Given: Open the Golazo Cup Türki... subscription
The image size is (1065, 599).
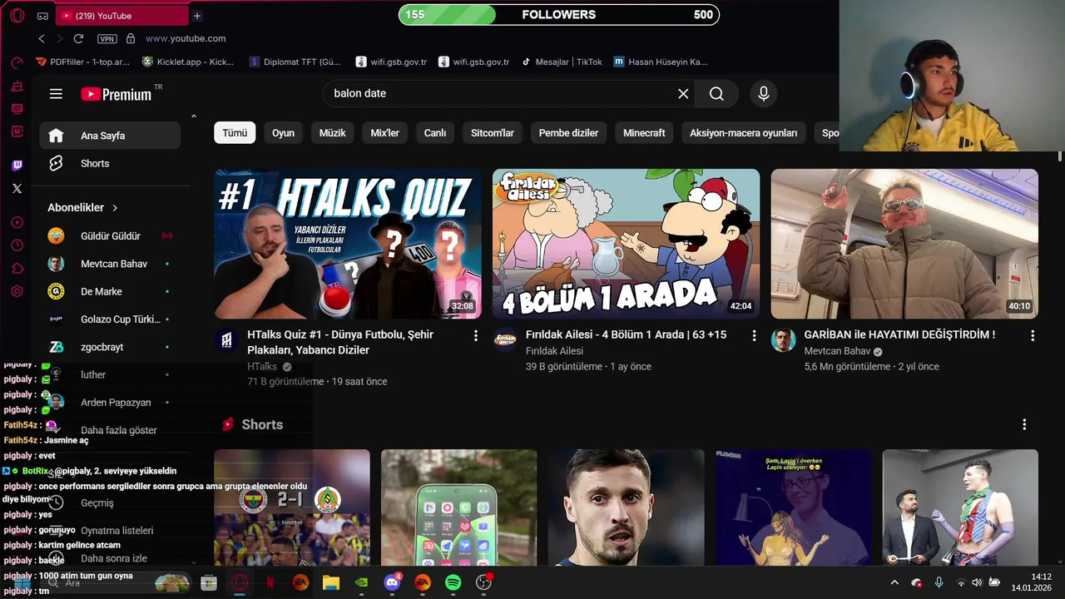Looking at the screenshot, I should [110, 319].
